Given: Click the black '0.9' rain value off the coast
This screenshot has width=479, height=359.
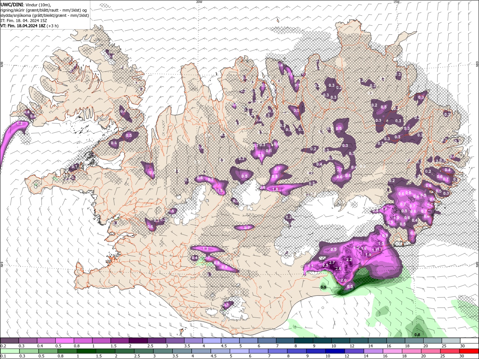Looking at the screenshot, I should [x=324, y=287].
